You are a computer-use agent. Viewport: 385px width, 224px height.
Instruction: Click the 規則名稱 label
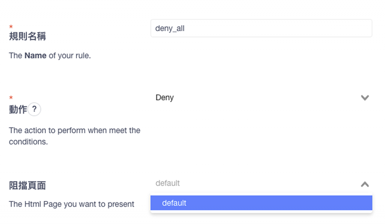point(27,37)
